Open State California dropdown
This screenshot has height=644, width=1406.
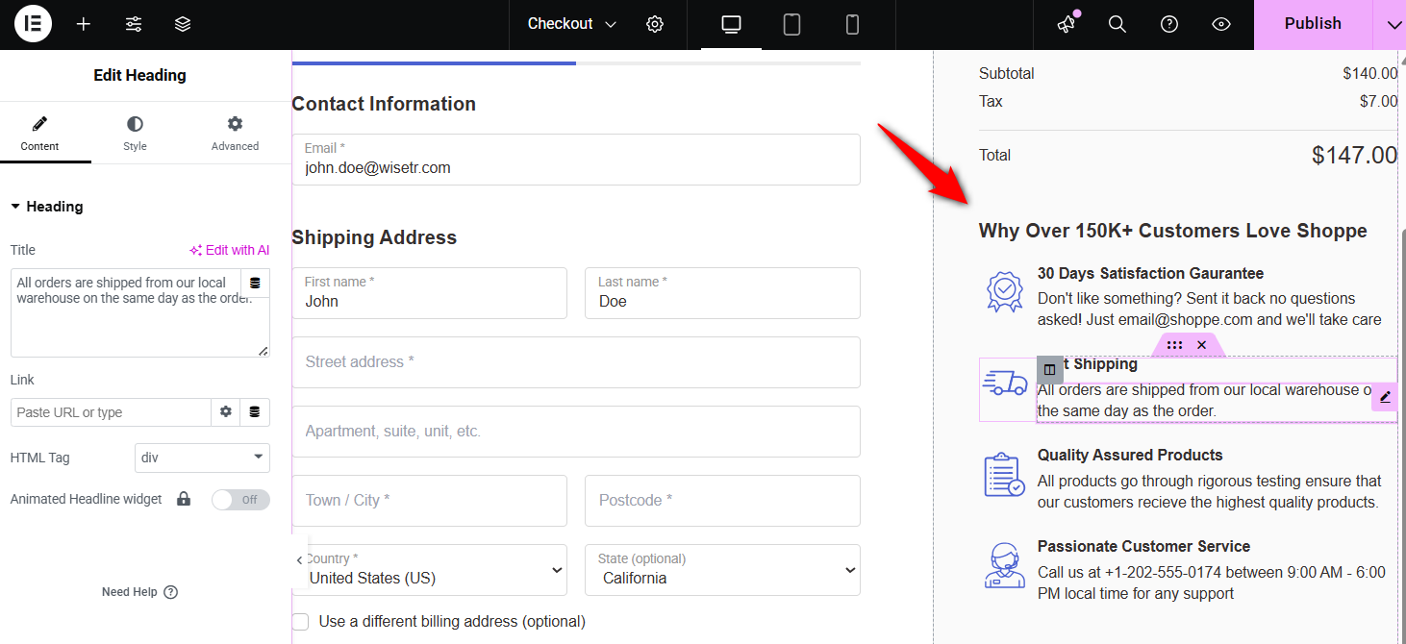pos(722,570)
